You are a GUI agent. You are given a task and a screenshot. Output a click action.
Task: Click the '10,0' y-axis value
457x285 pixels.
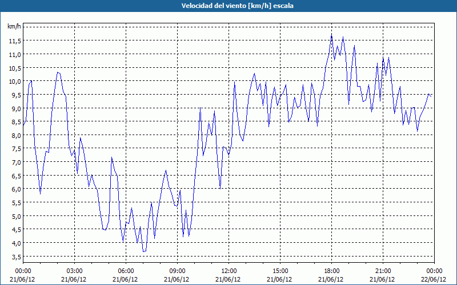15,82
